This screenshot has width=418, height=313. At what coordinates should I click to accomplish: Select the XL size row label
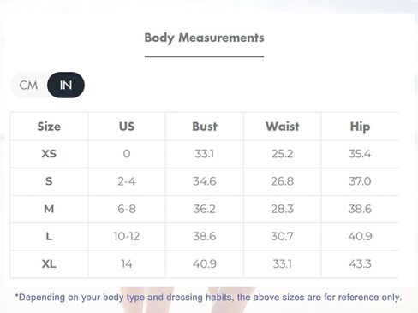point(49,264)
